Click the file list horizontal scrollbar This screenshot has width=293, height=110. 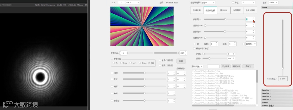pos(213,105)
